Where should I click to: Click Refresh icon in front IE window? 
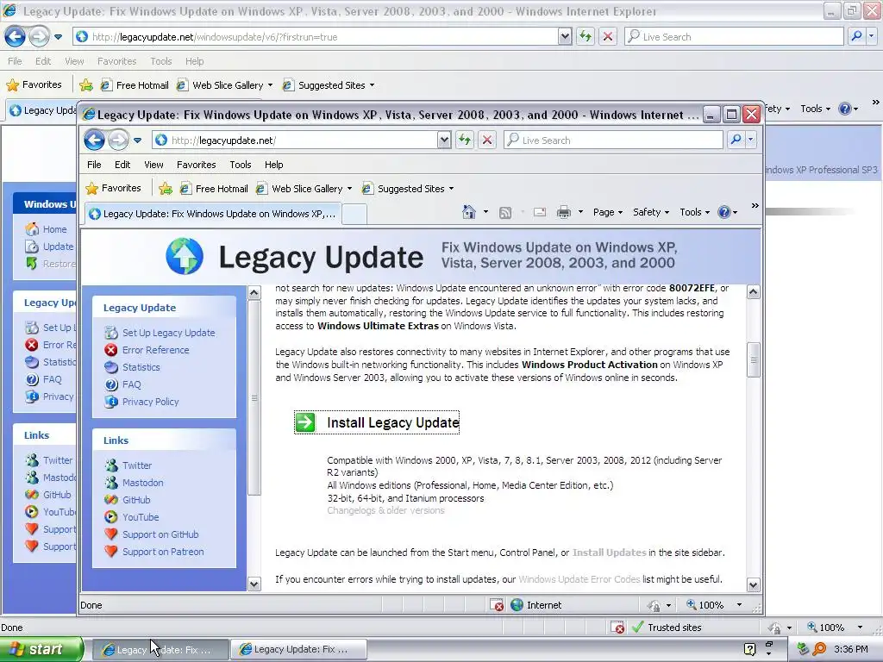(465, 141)
